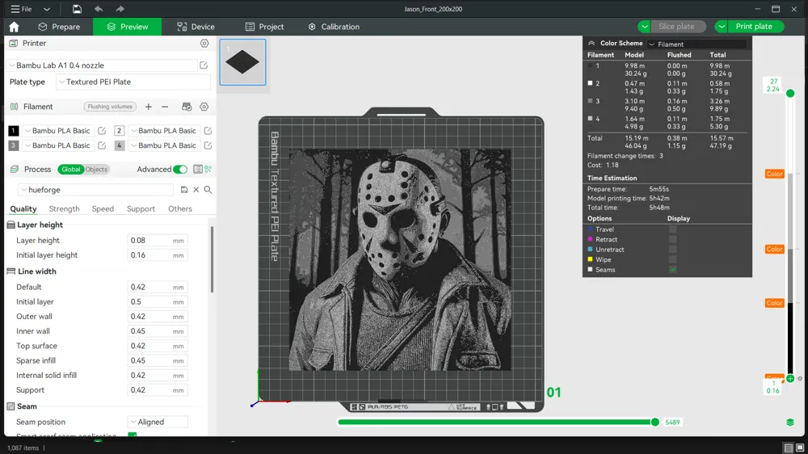The image size is (808, 454).
Task: Click filament 1 black color swatch
Action: [x=14, y=131]
